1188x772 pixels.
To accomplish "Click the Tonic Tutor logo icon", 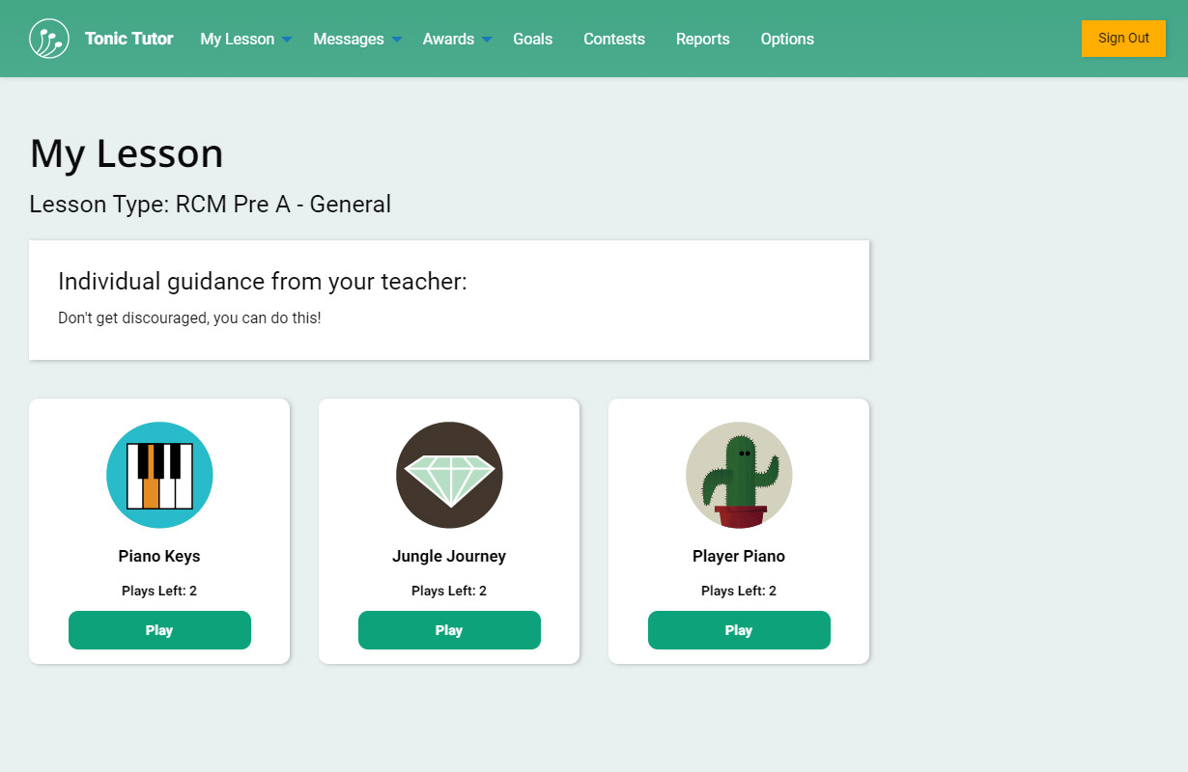I will tap(49, 39).
